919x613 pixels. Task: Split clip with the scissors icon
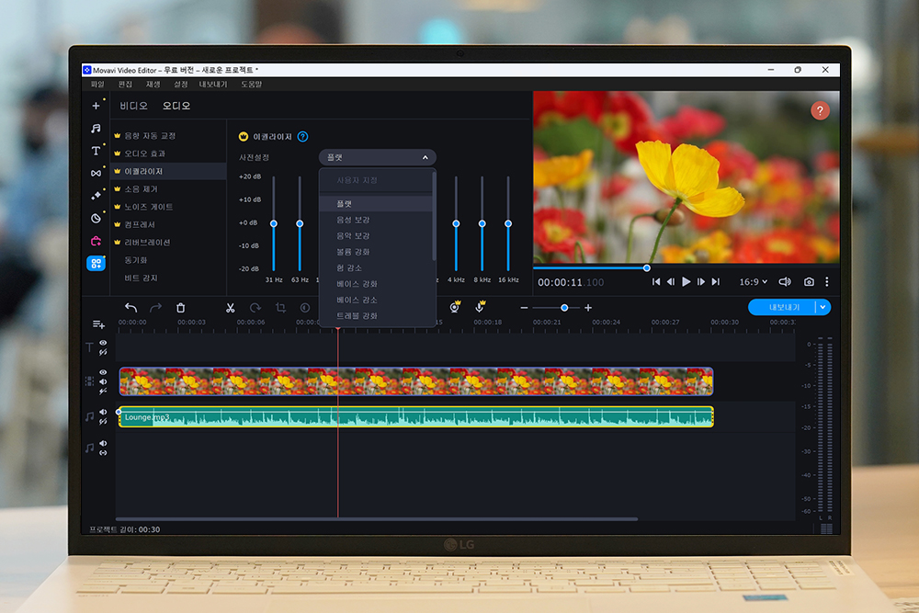coord(231,308)
